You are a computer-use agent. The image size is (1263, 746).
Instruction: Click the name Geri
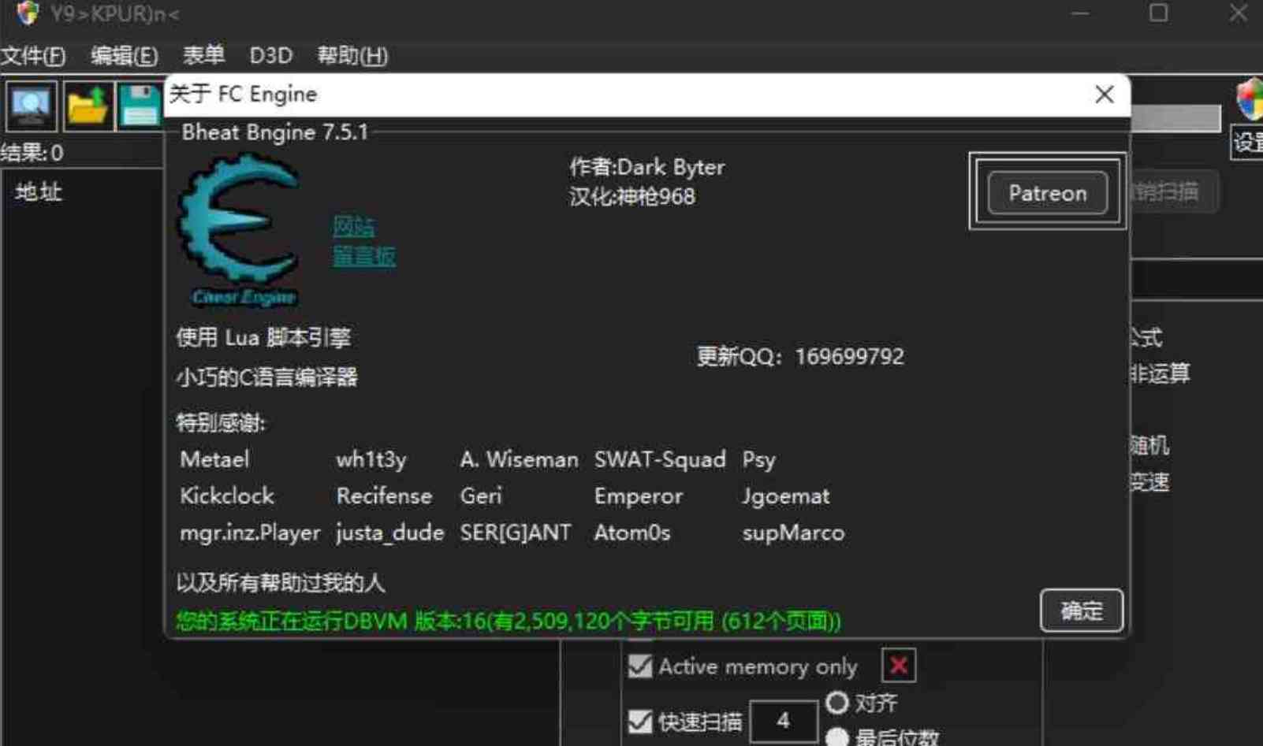pos(481,495)
